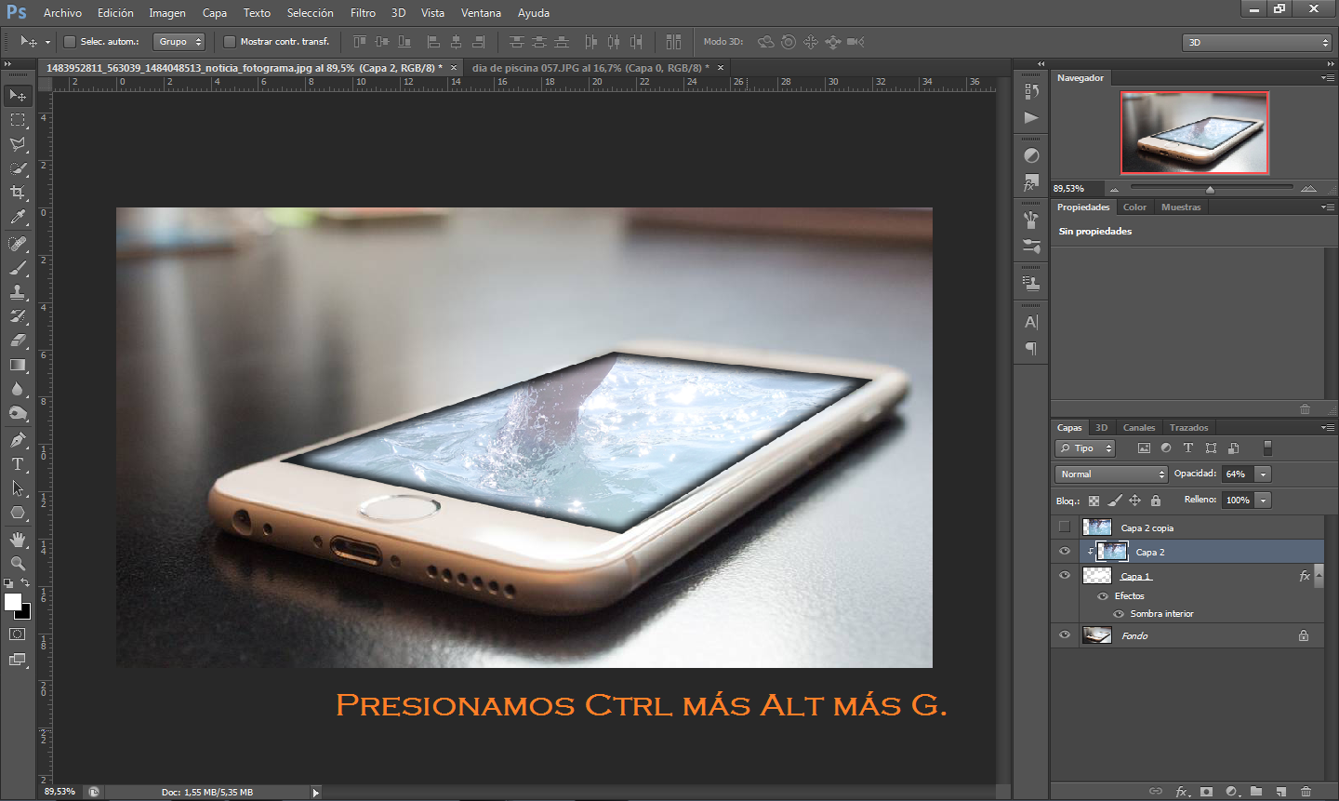The width and height of the screenshot is (1339, 801).
Task: Switch to the Trazados tab
Action: (1188, 428)
